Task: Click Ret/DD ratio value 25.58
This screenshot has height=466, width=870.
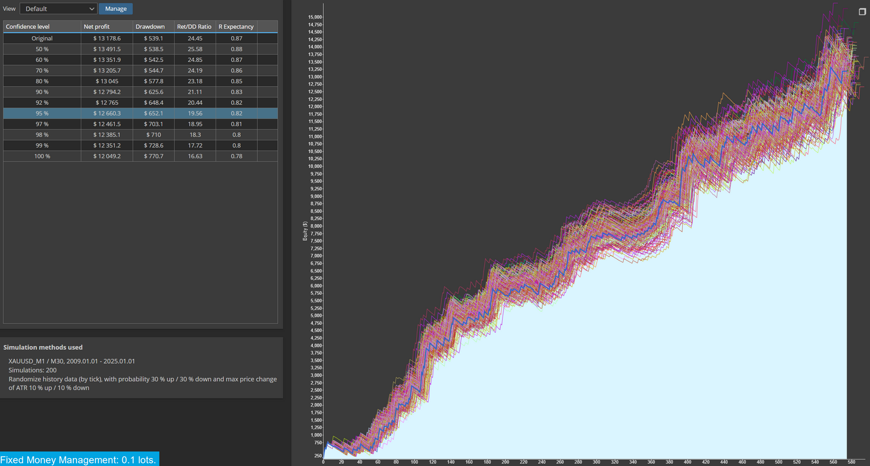Action: coord(194,49)
